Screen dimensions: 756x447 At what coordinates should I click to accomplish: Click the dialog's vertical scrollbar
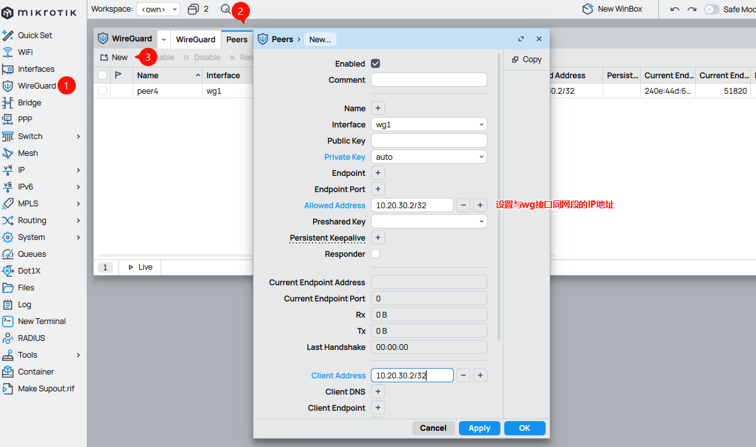tap(499, 194)
